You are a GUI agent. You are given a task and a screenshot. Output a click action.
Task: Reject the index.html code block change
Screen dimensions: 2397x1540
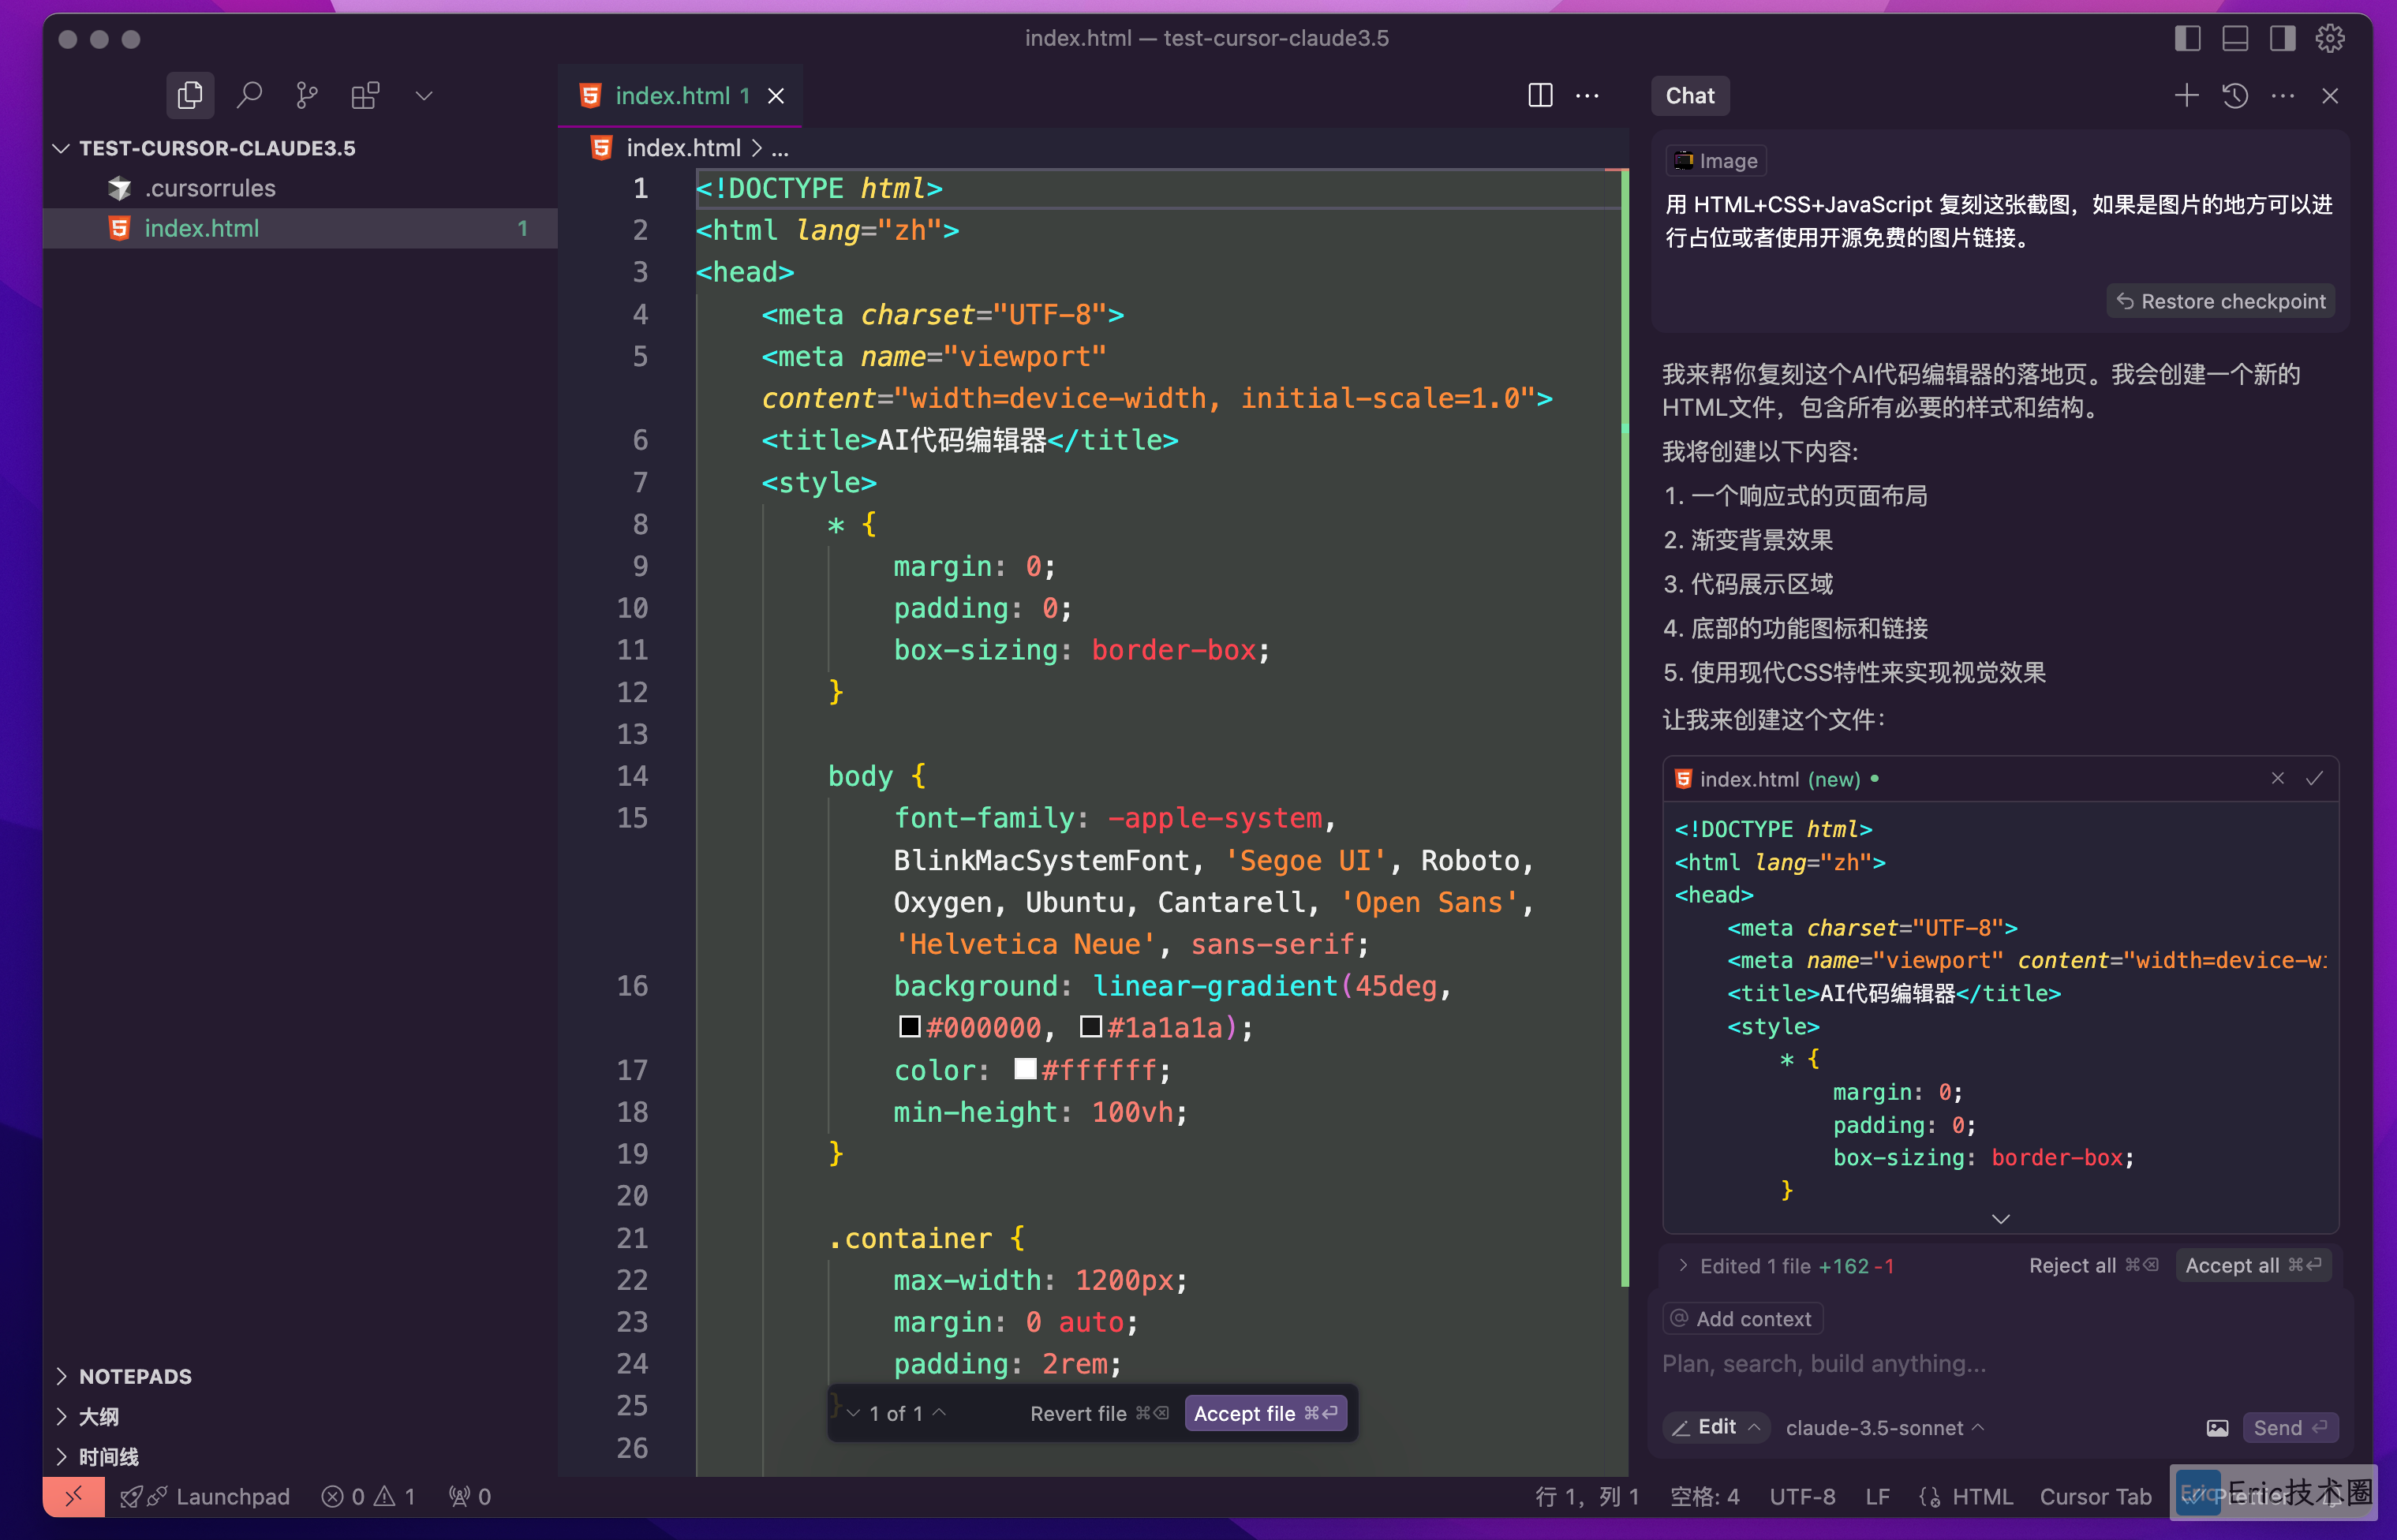2277,778
